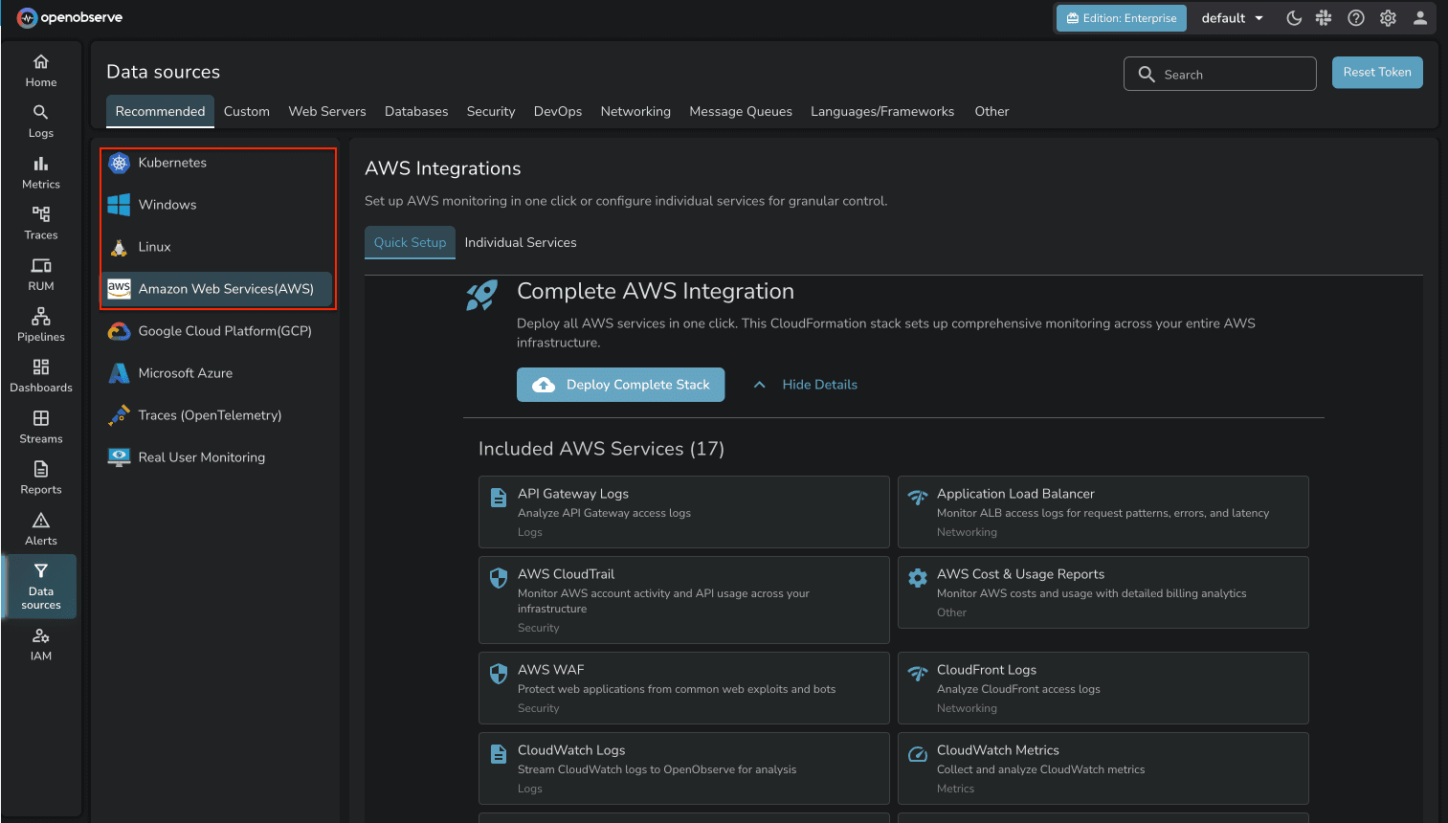The width and height of the screenshot is (1448, 823).
Task: Open the Networking data sources tab
Action: (635, 111)
